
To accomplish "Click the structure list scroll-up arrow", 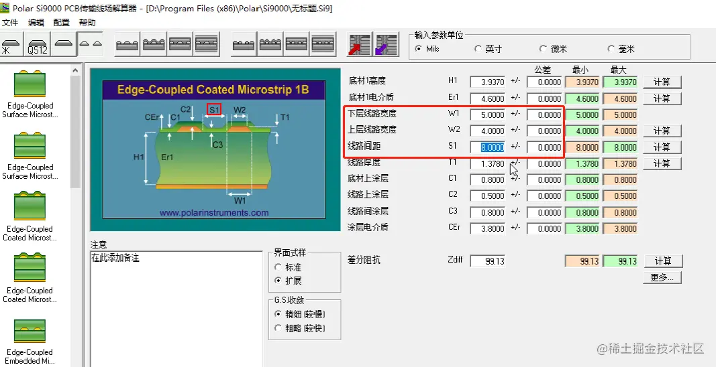I will pyautogui.click(x=75, y=70).
